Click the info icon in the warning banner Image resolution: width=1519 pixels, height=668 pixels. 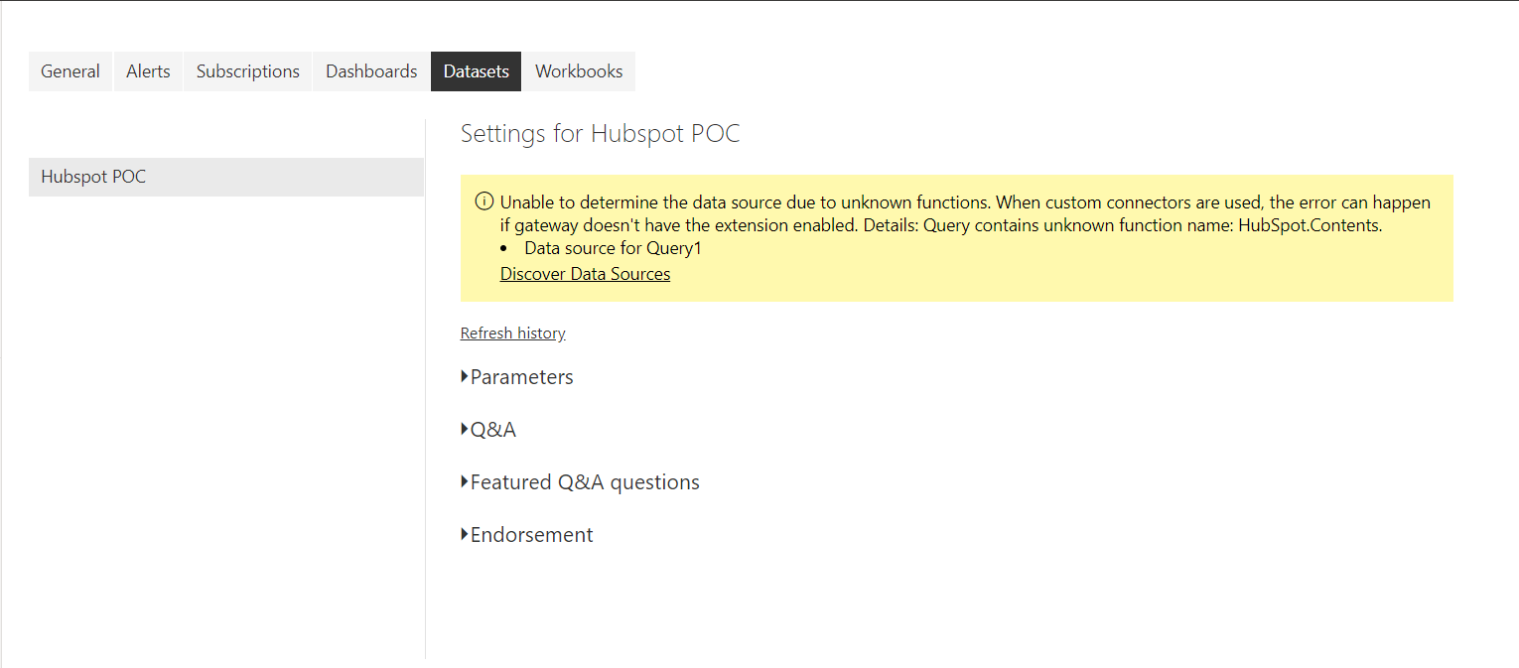click(483, 200)
